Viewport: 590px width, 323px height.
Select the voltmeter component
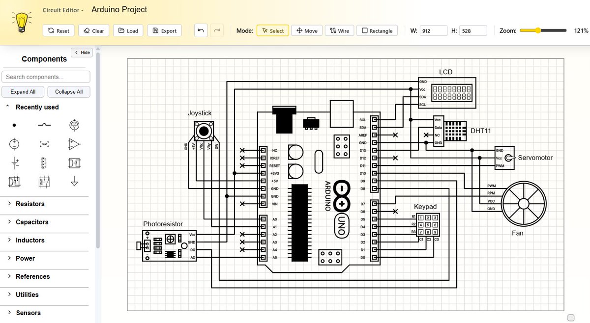pos(74,125)
